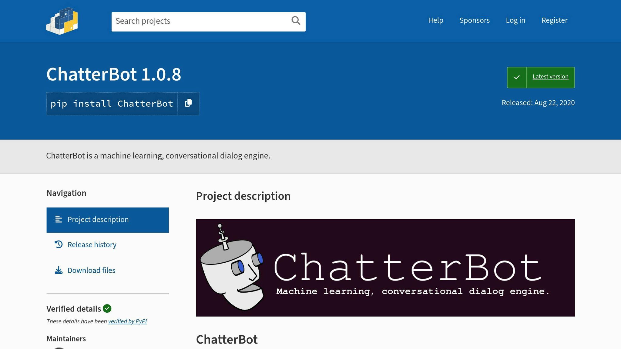621x349 pixels.
Task: Click the Verified details heading
Action: pyautogui.click(x=74, y=309)
